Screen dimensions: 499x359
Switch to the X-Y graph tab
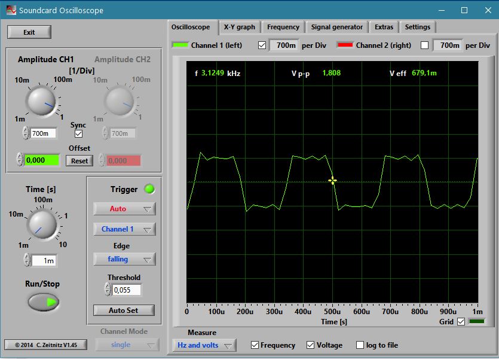(x=239, y=27)
